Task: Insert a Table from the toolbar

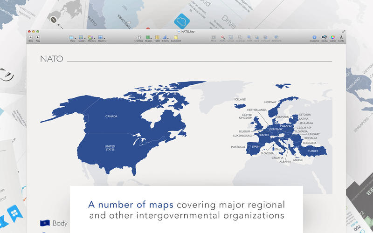Action: tap(157, 37)
